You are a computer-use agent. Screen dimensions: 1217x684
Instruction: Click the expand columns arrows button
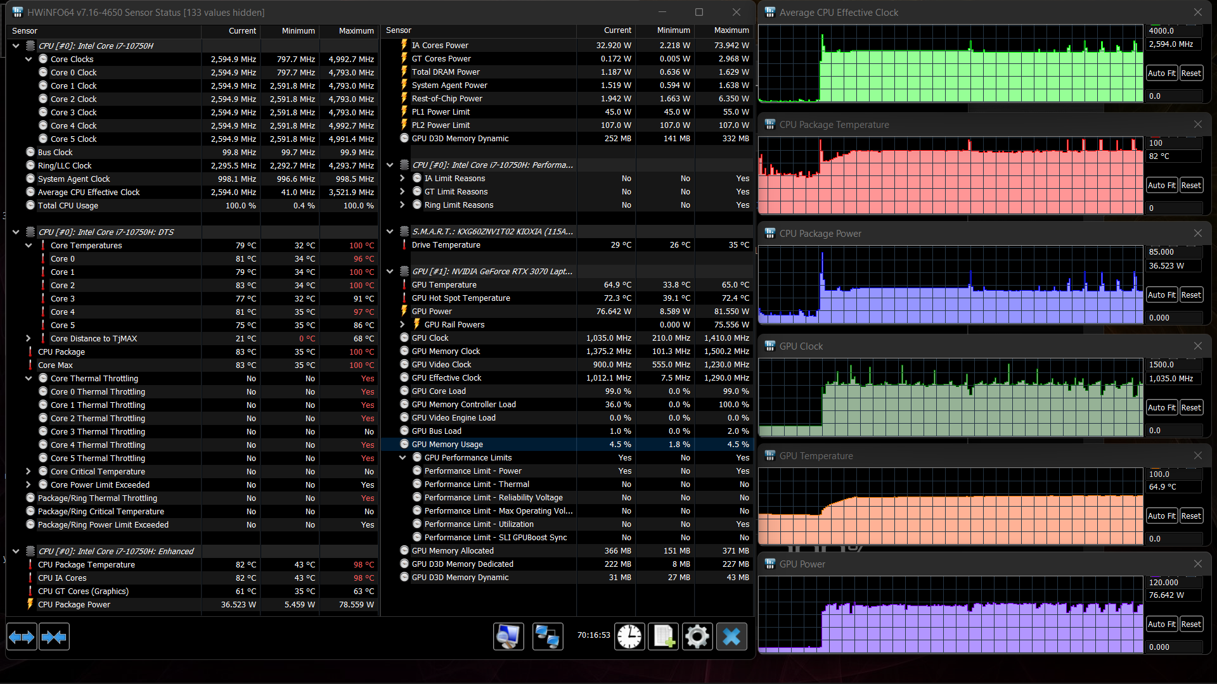[x=22, y=637]
